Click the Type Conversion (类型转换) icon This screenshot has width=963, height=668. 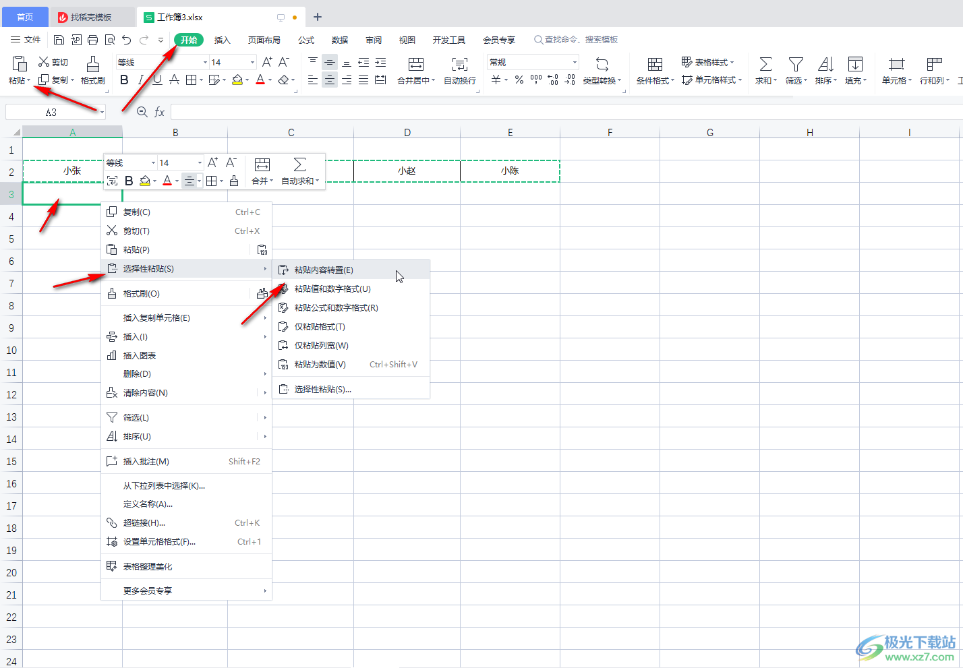tap(602, 64)
